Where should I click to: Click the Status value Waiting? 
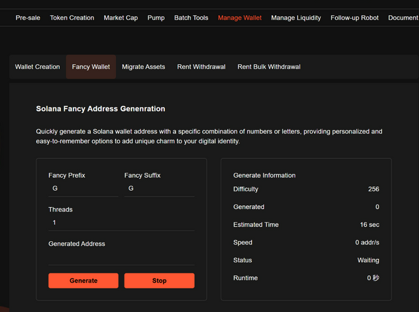tap(368, 260)
